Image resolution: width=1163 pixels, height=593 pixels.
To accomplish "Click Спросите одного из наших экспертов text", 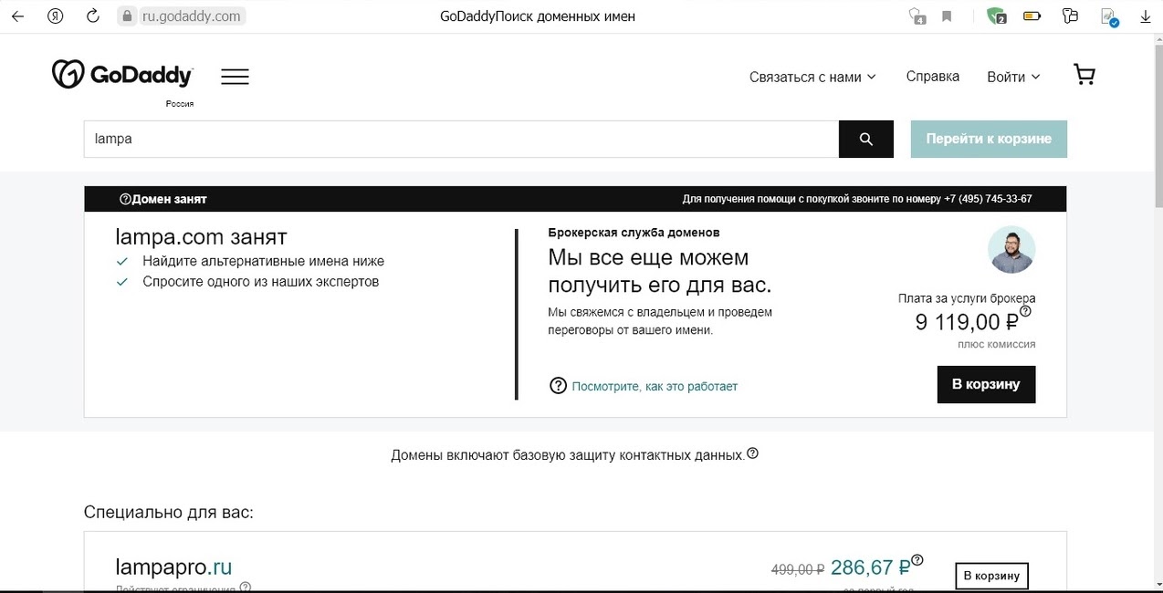I will pos(260,282).
